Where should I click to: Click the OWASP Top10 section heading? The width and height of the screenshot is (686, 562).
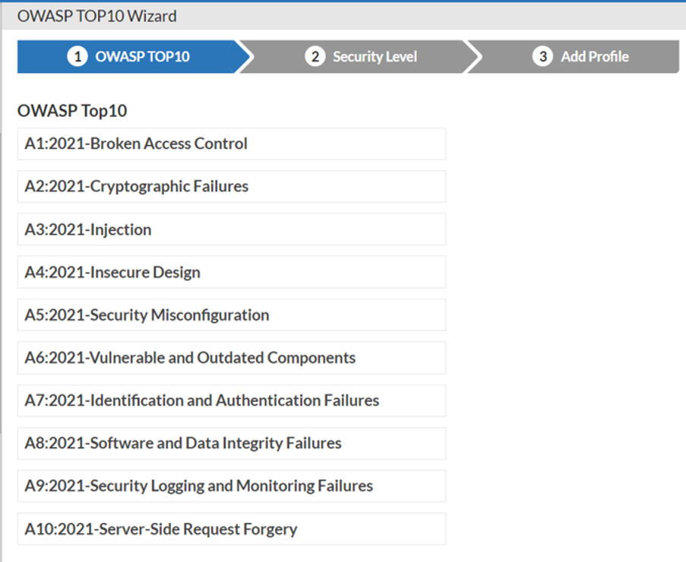(72, 111)
